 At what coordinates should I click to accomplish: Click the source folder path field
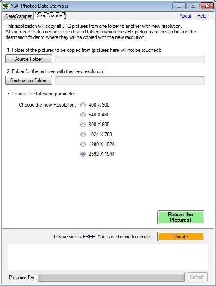pyautogui.click(x=130, y=59)
